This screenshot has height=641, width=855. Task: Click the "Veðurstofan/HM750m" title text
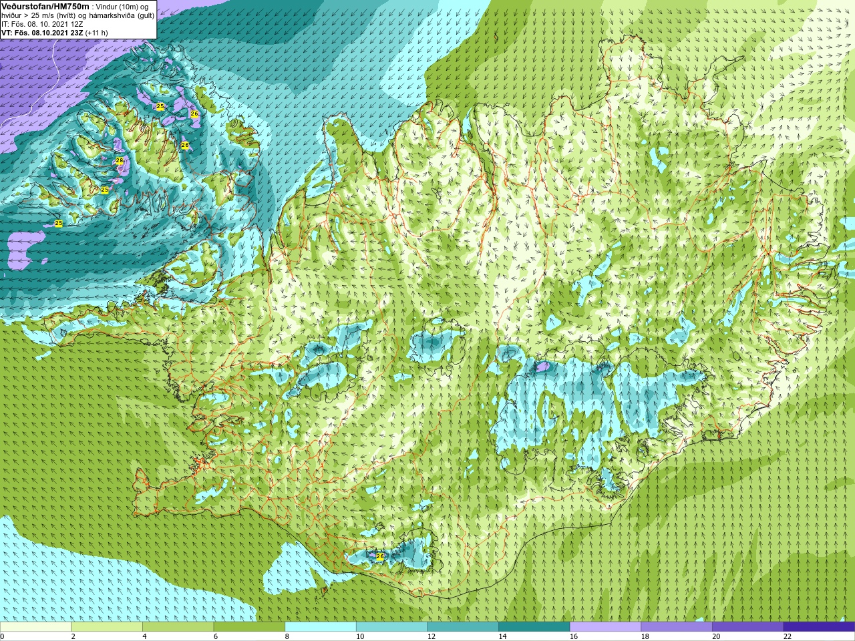pos(45,7)
